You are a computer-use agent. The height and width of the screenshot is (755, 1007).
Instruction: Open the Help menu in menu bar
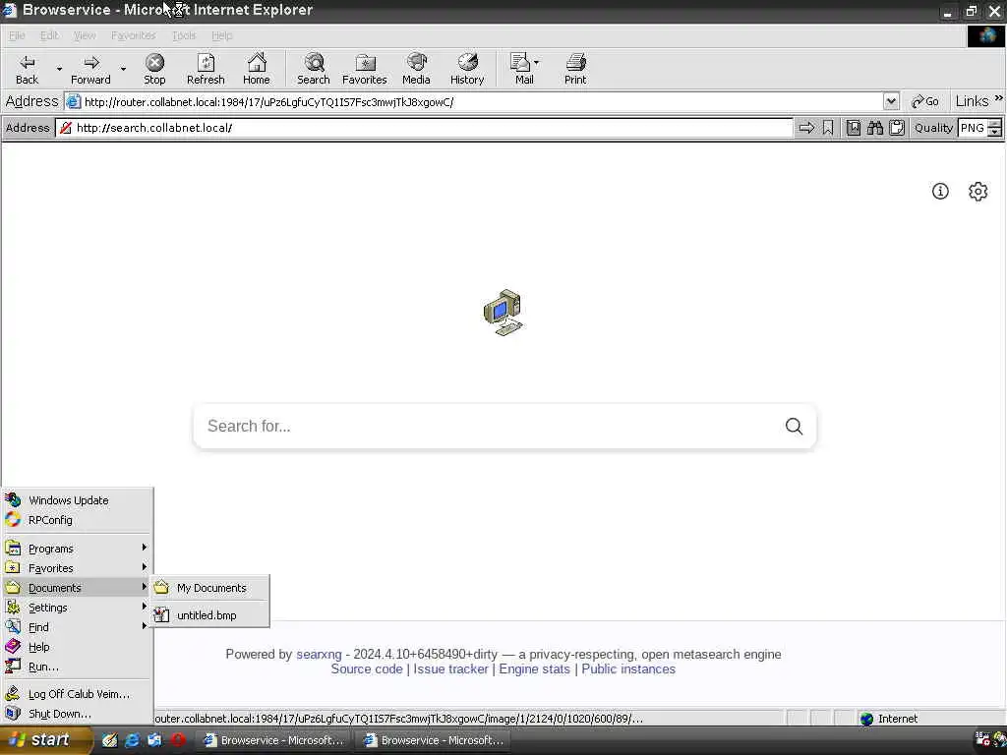(x=221, y=35)
